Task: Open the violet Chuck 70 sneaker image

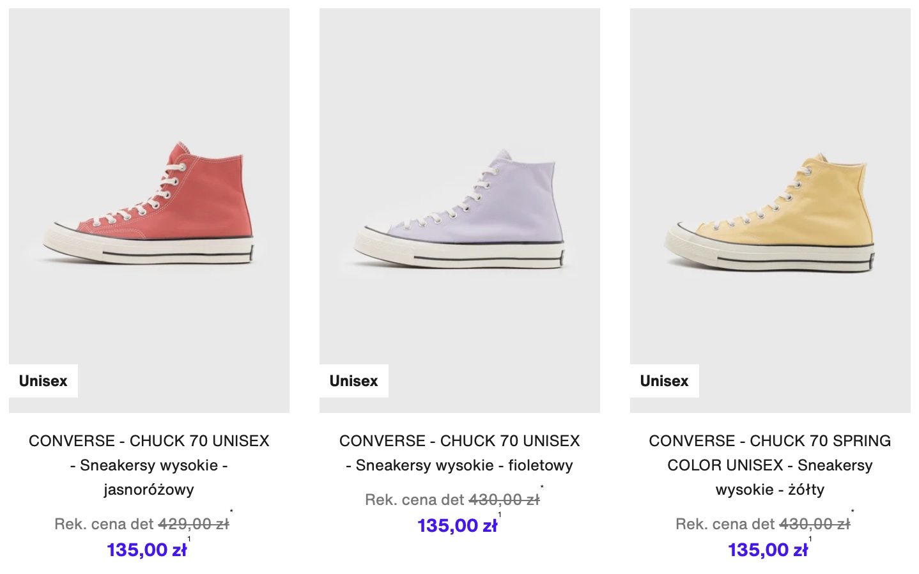Action: [x=459, y=210]
